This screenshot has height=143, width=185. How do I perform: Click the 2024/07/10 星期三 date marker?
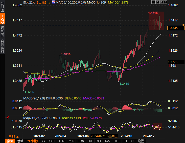[104, 136]
